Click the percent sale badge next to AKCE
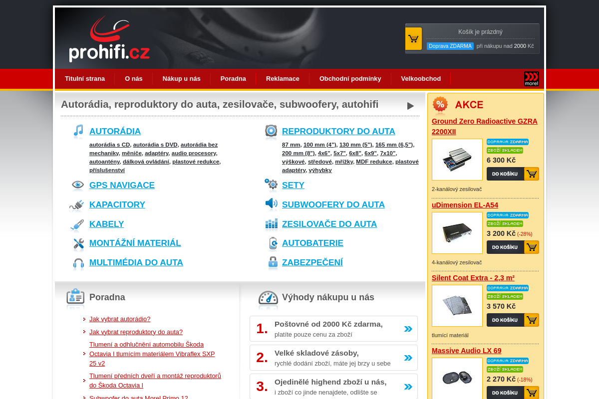The width and height of the screenshot is (599, 399). tap(440, 105)
